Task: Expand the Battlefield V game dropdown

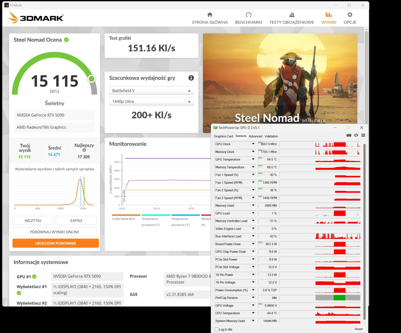Action: point(151,91)
